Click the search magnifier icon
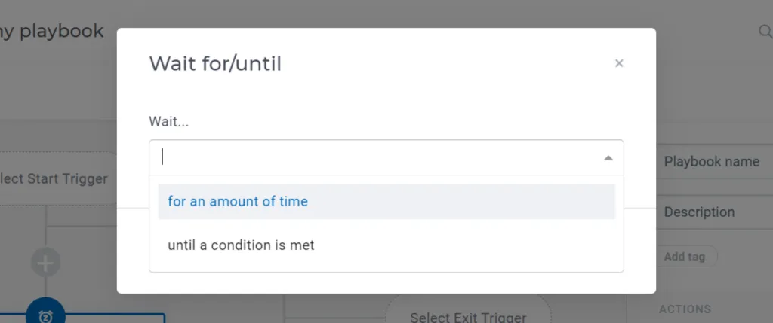773x323 pixels. coord(765,32)
